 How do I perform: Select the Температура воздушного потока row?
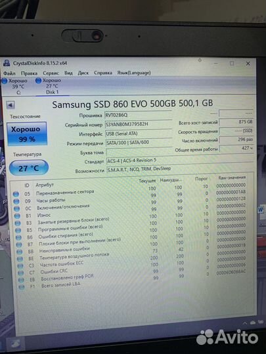[x=131, y=252]
